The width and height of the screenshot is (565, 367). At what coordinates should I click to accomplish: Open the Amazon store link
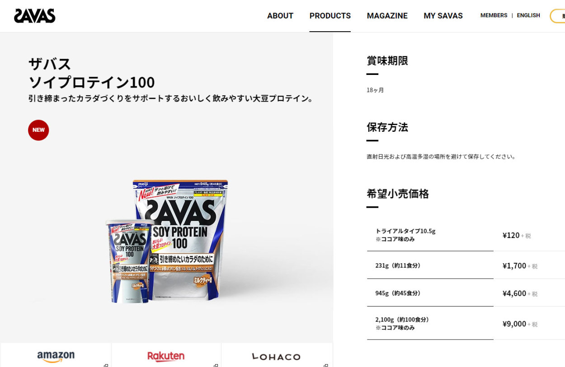pos(56,355)
